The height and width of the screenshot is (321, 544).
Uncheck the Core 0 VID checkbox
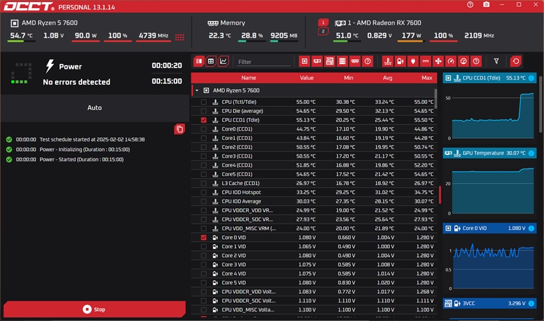pyautogui.click(x=203, y=238)
